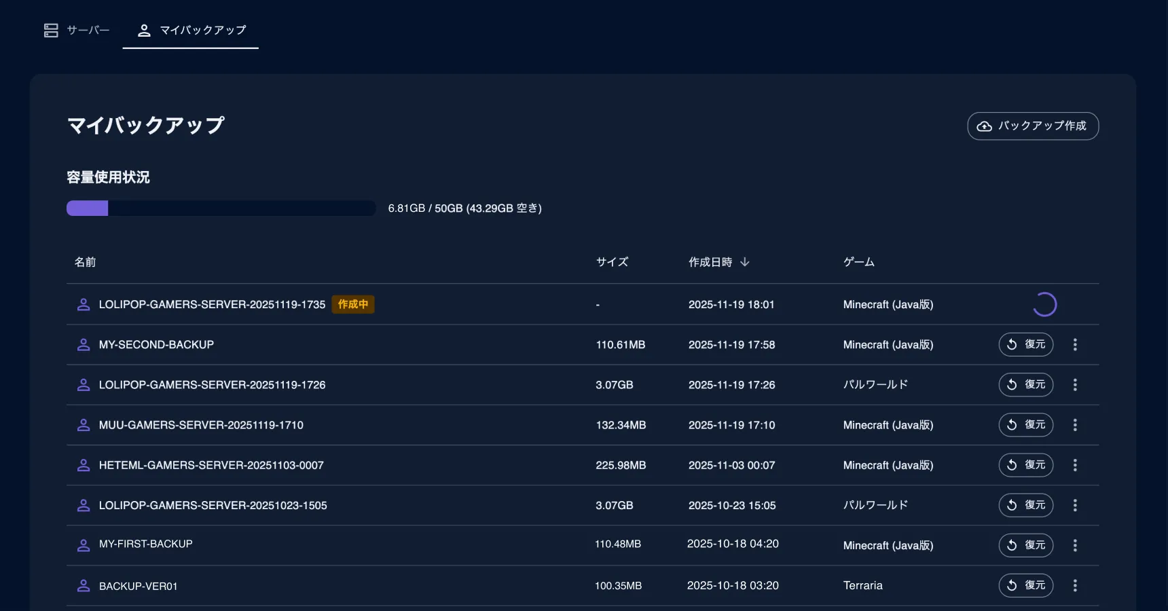The width and height of the screenshot is (1168, 611).
Task: Open more options for MY-SECOND-BACKUP
Action: point(1075,345)
